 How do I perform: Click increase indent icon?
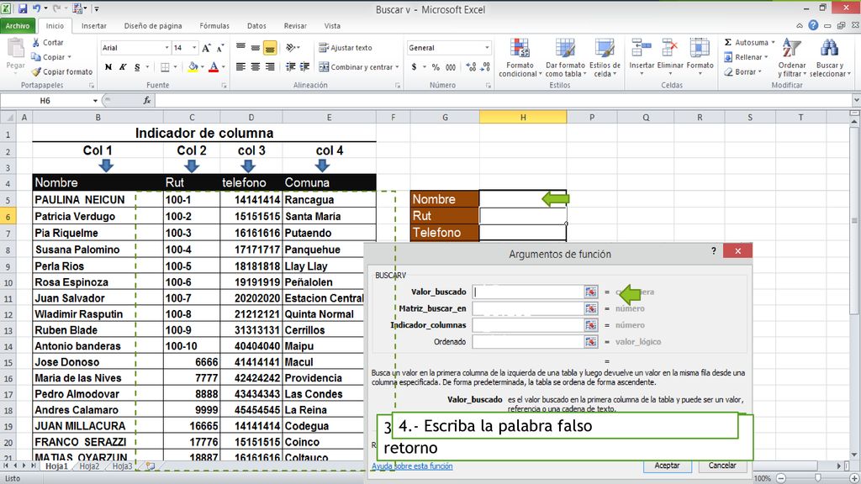[x=304, y=67]
